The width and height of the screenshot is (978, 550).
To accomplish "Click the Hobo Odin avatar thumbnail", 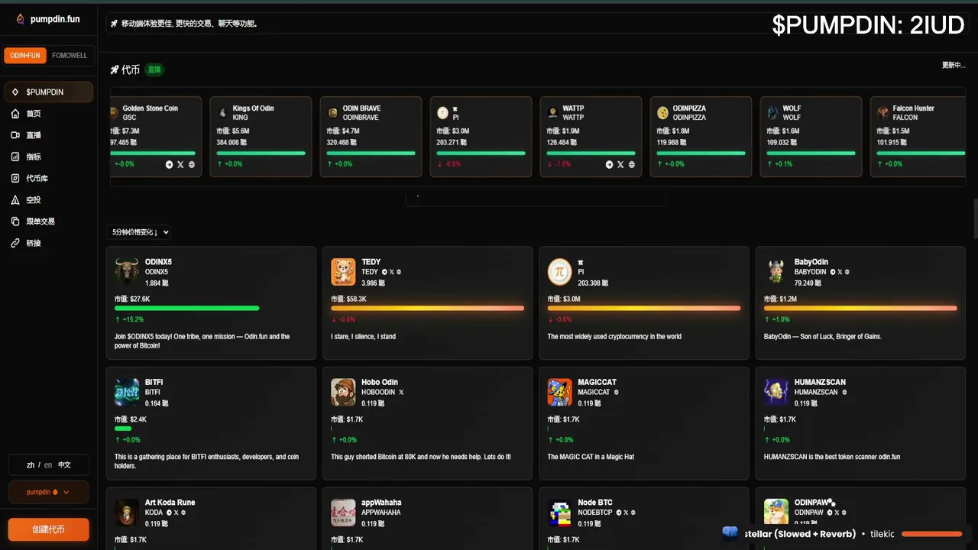I will 343,392.
